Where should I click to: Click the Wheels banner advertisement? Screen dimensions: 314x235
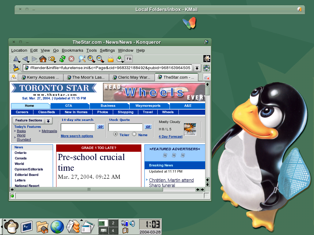click(x=154, y=92)
